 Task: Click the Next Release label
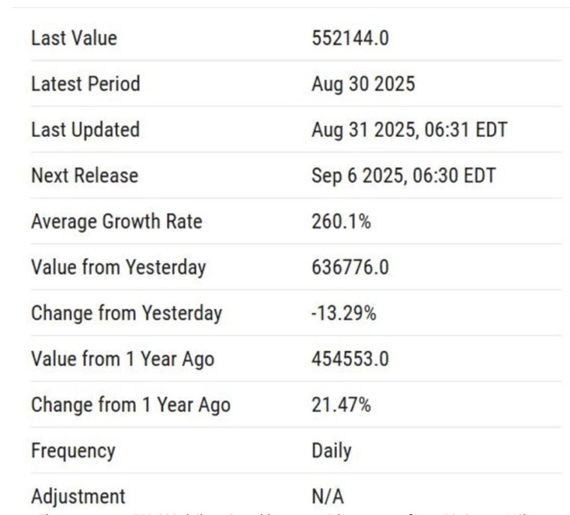click(84, 175)
